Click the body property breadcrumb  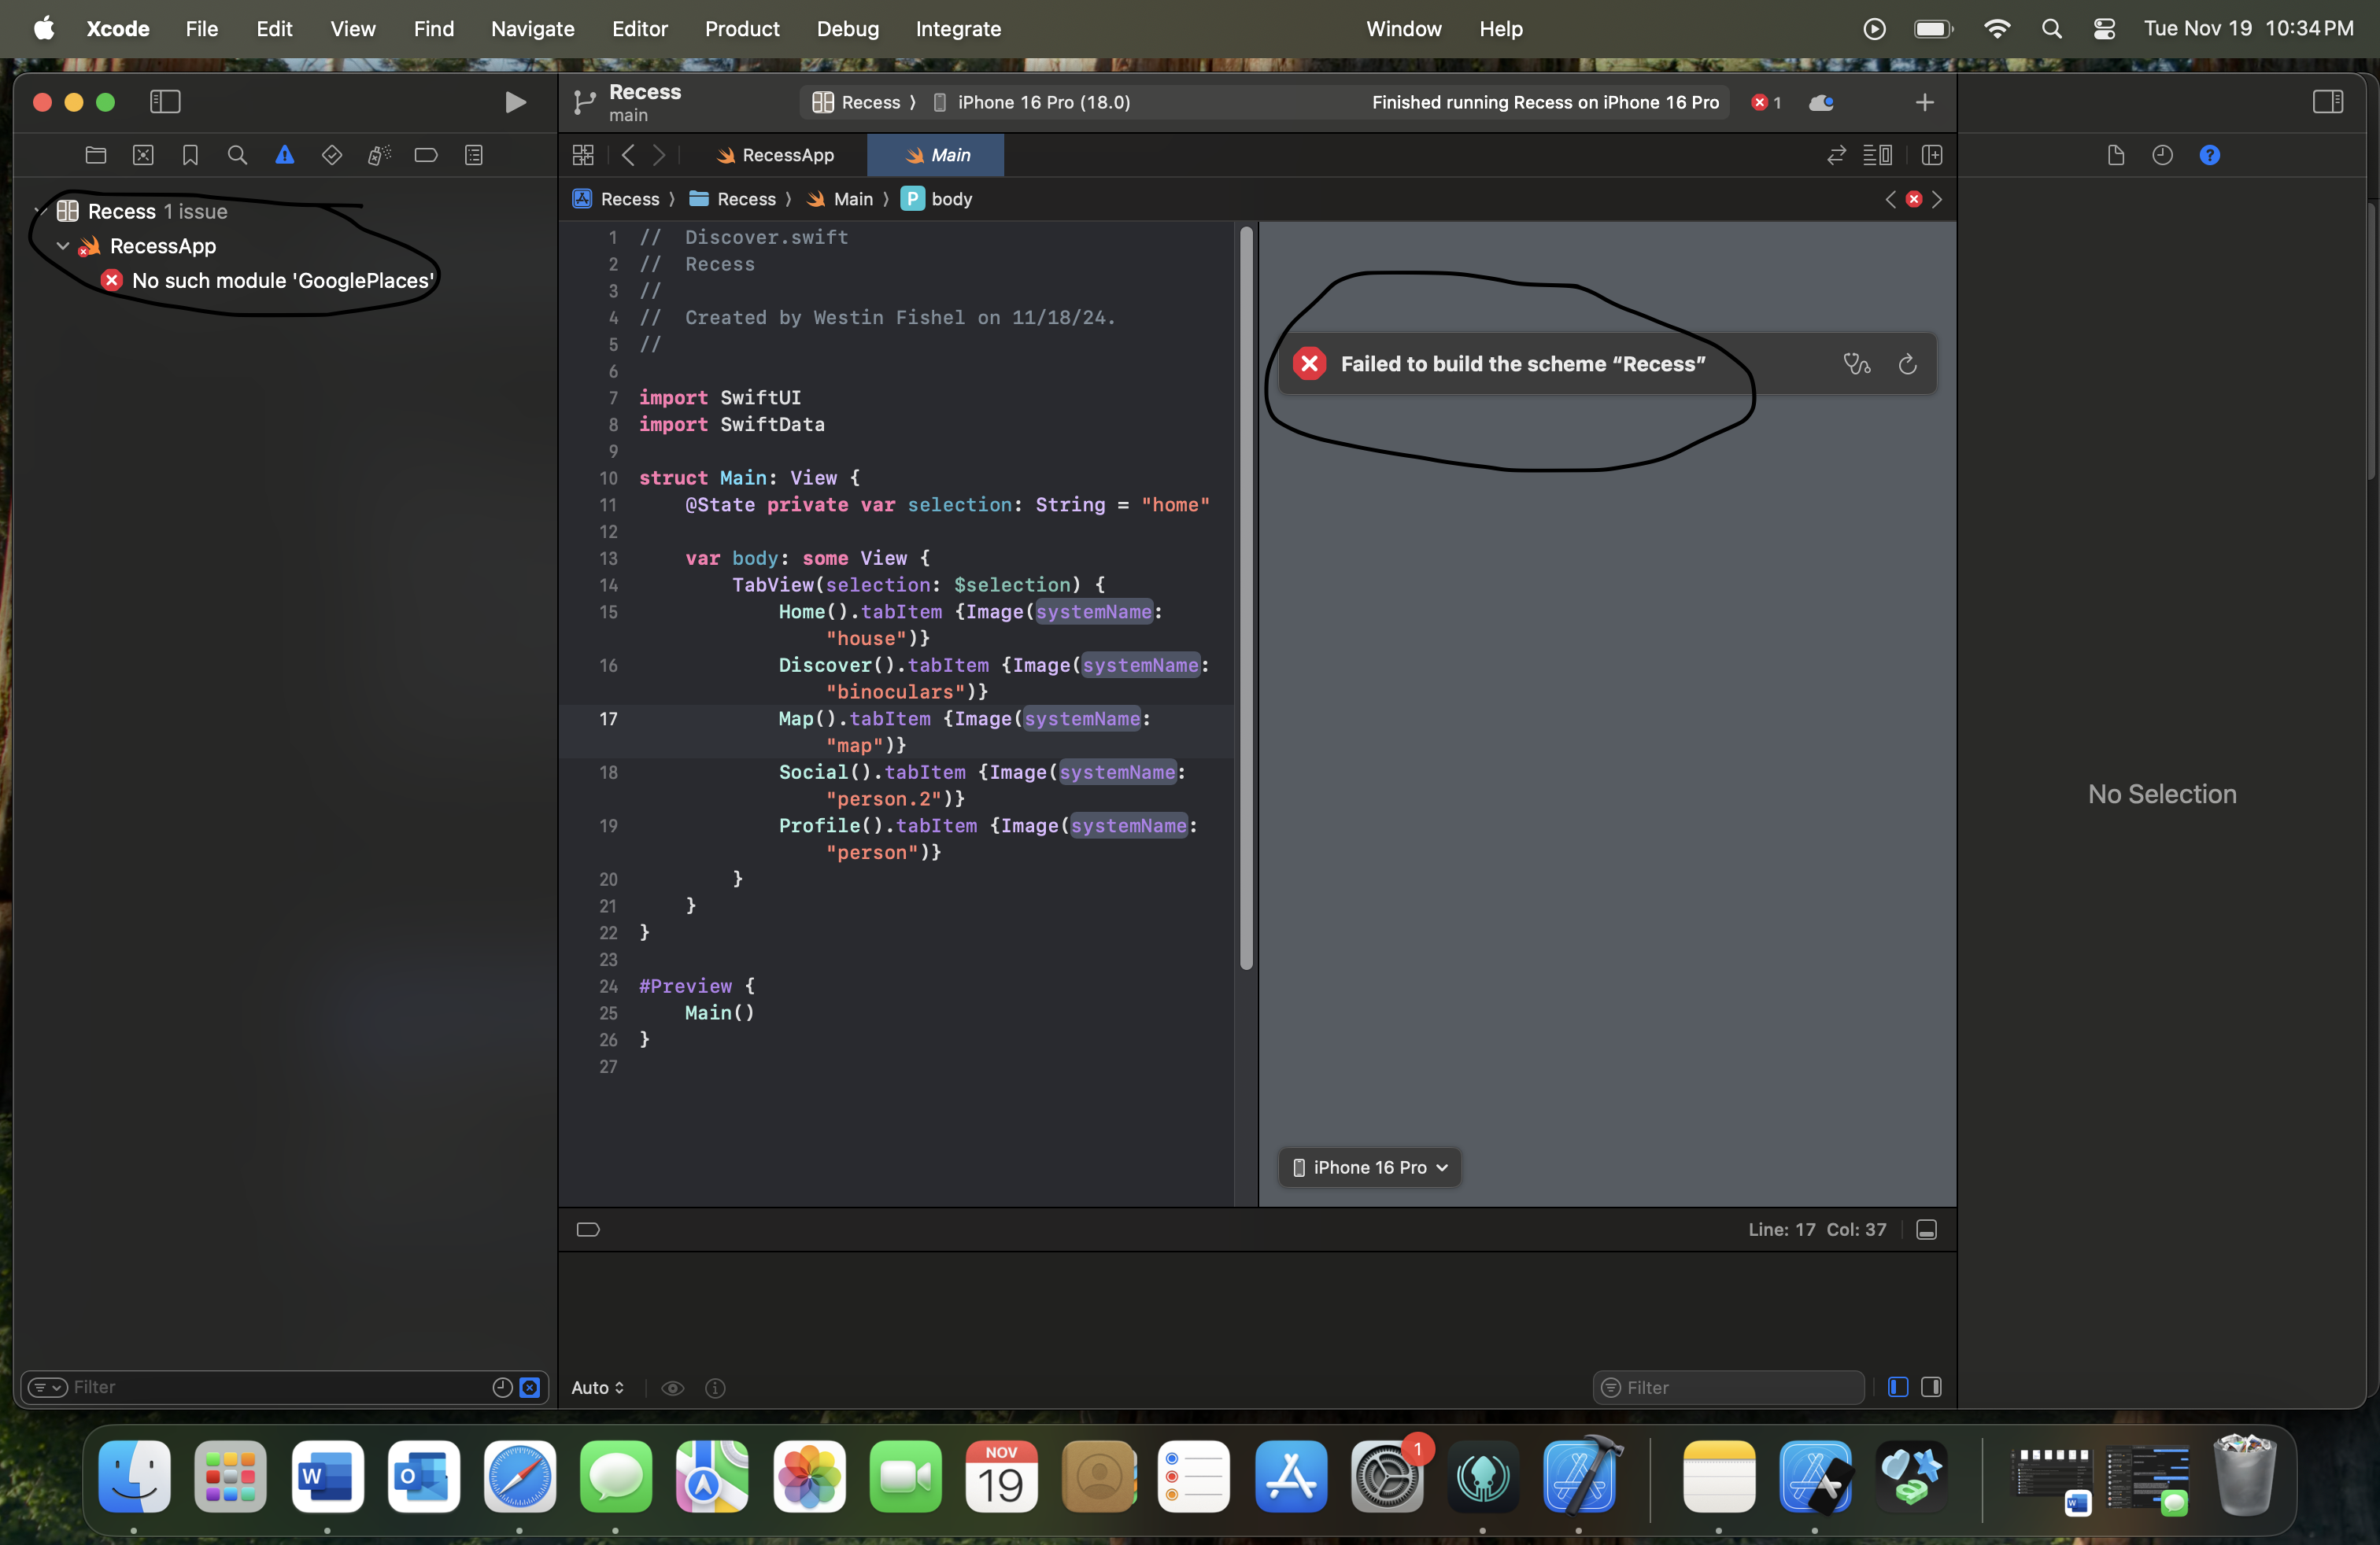(x=937, y=199)
